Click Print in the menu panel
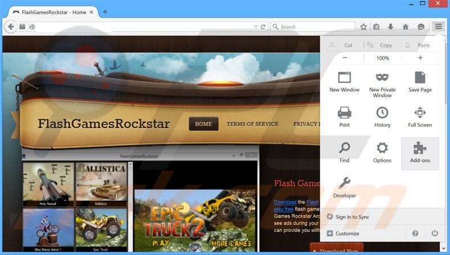 (345, 117)
